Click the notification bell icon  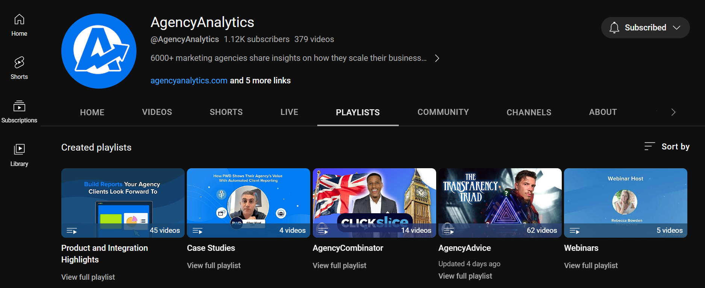tap(614, 28)
